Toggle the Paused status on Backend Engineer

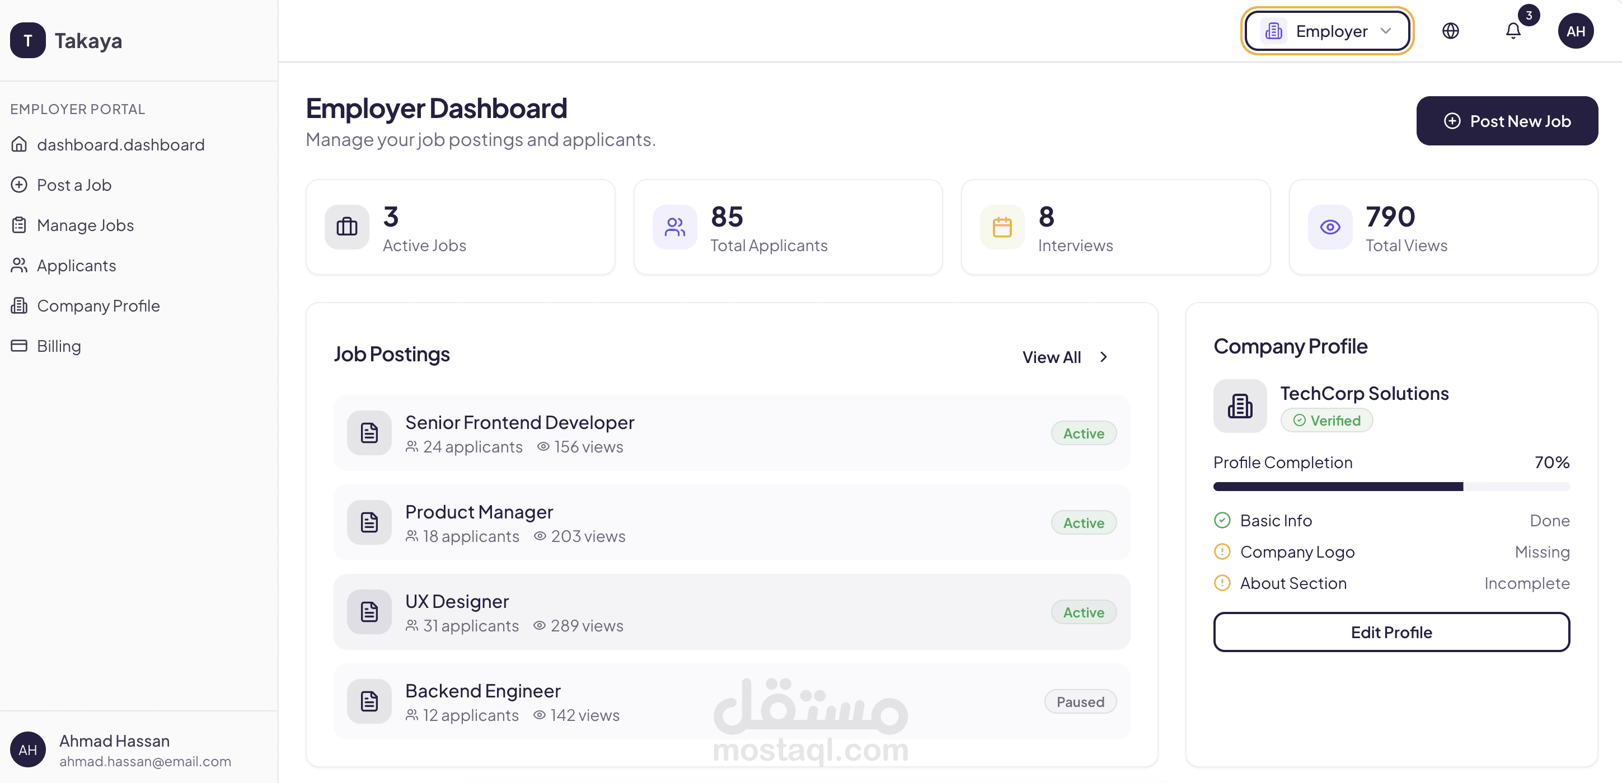pos(1080,702)
